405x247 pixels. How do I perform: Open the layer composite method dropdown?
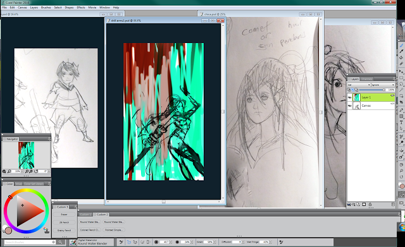[x=359, y=85]
